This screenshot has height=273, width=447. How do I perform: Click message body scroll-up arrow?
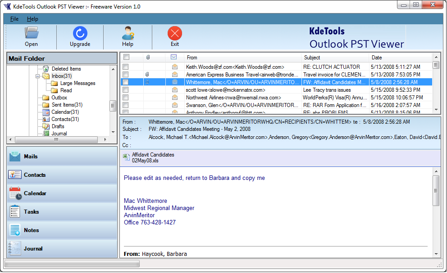coord(436,171)
